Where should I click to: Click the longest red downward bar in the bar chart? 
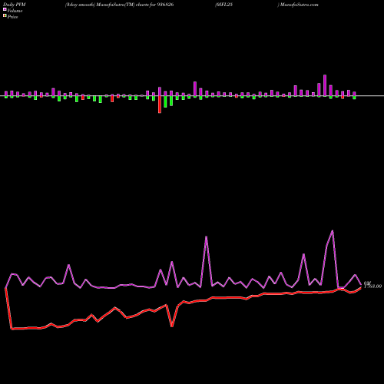(x=160, y=104)
